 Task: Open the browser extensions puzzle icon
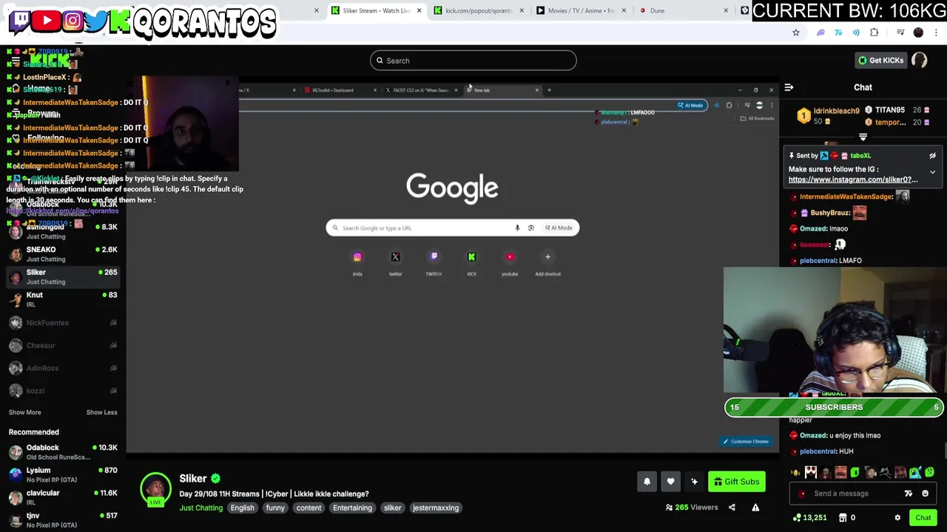click(x=874, y=33)
